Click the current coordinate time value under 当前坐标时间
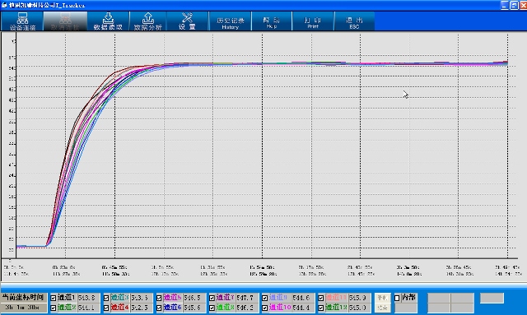 (23, 308)
